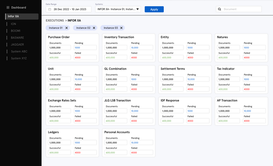This screenshot has height=166, width=273.
Task: Click the search magnifier icon
Action: [x=220, y=9]
